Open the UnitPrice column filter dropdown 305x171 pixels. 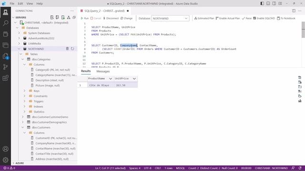(x=134, y=78)
